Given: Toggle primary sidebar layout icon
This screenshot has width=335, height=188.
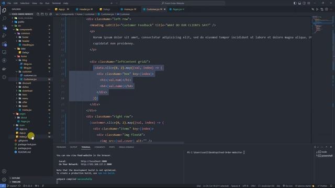Looking at the screenshot, I should pos(295,3).
